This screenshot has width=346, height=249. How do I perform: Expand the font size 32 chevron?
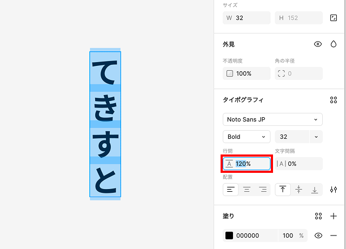tap(316, 137)
